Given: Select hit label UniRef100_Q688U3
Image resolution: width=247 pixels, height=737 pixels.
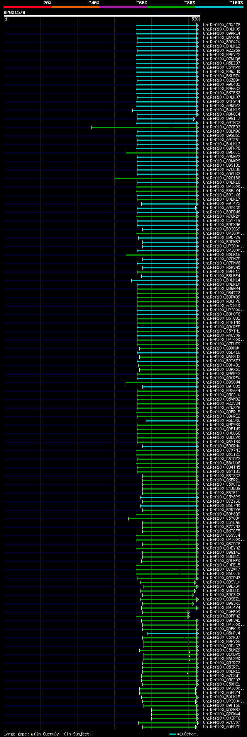Looking at the screenshot, I should click(x=222, y=357).
